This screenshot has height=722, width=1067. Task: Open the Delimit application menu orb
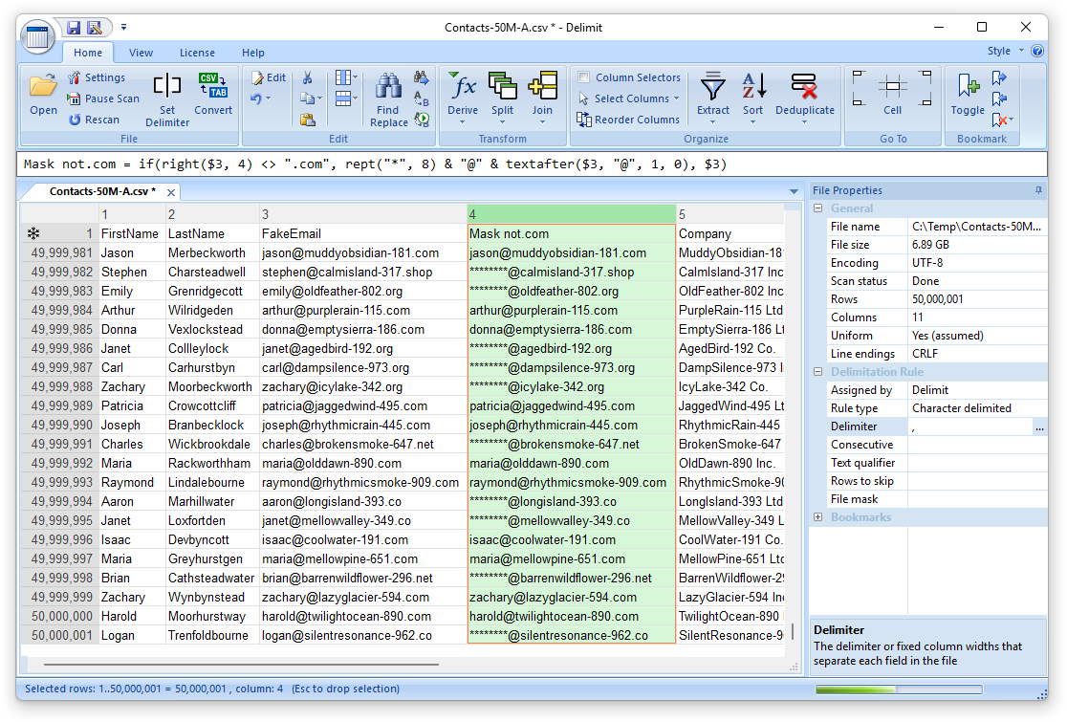pos(37,36)
